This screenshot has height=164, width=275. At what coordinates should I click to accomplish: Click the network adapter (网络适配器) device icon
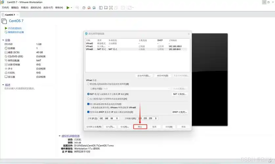pyautogui.click(x=6, y=60)
